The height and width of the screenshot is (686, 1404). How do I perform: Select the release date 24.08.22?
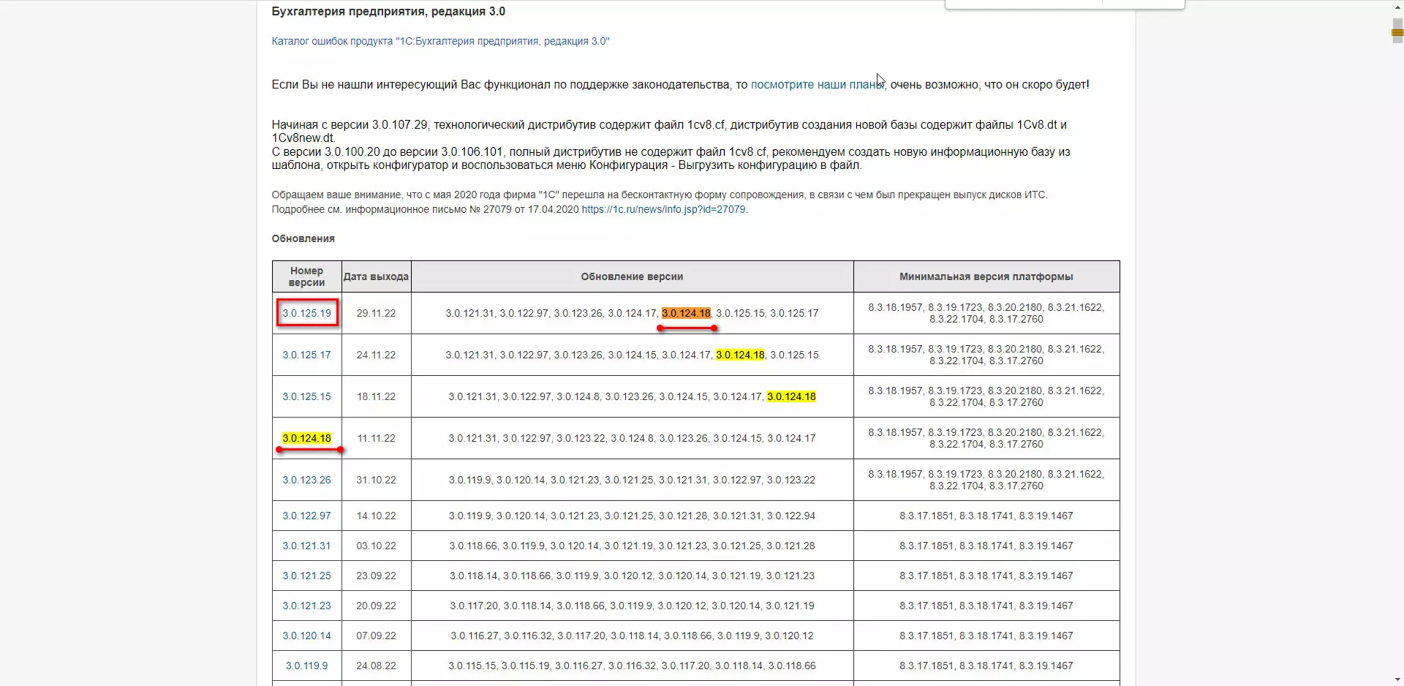tap(376, 666)
